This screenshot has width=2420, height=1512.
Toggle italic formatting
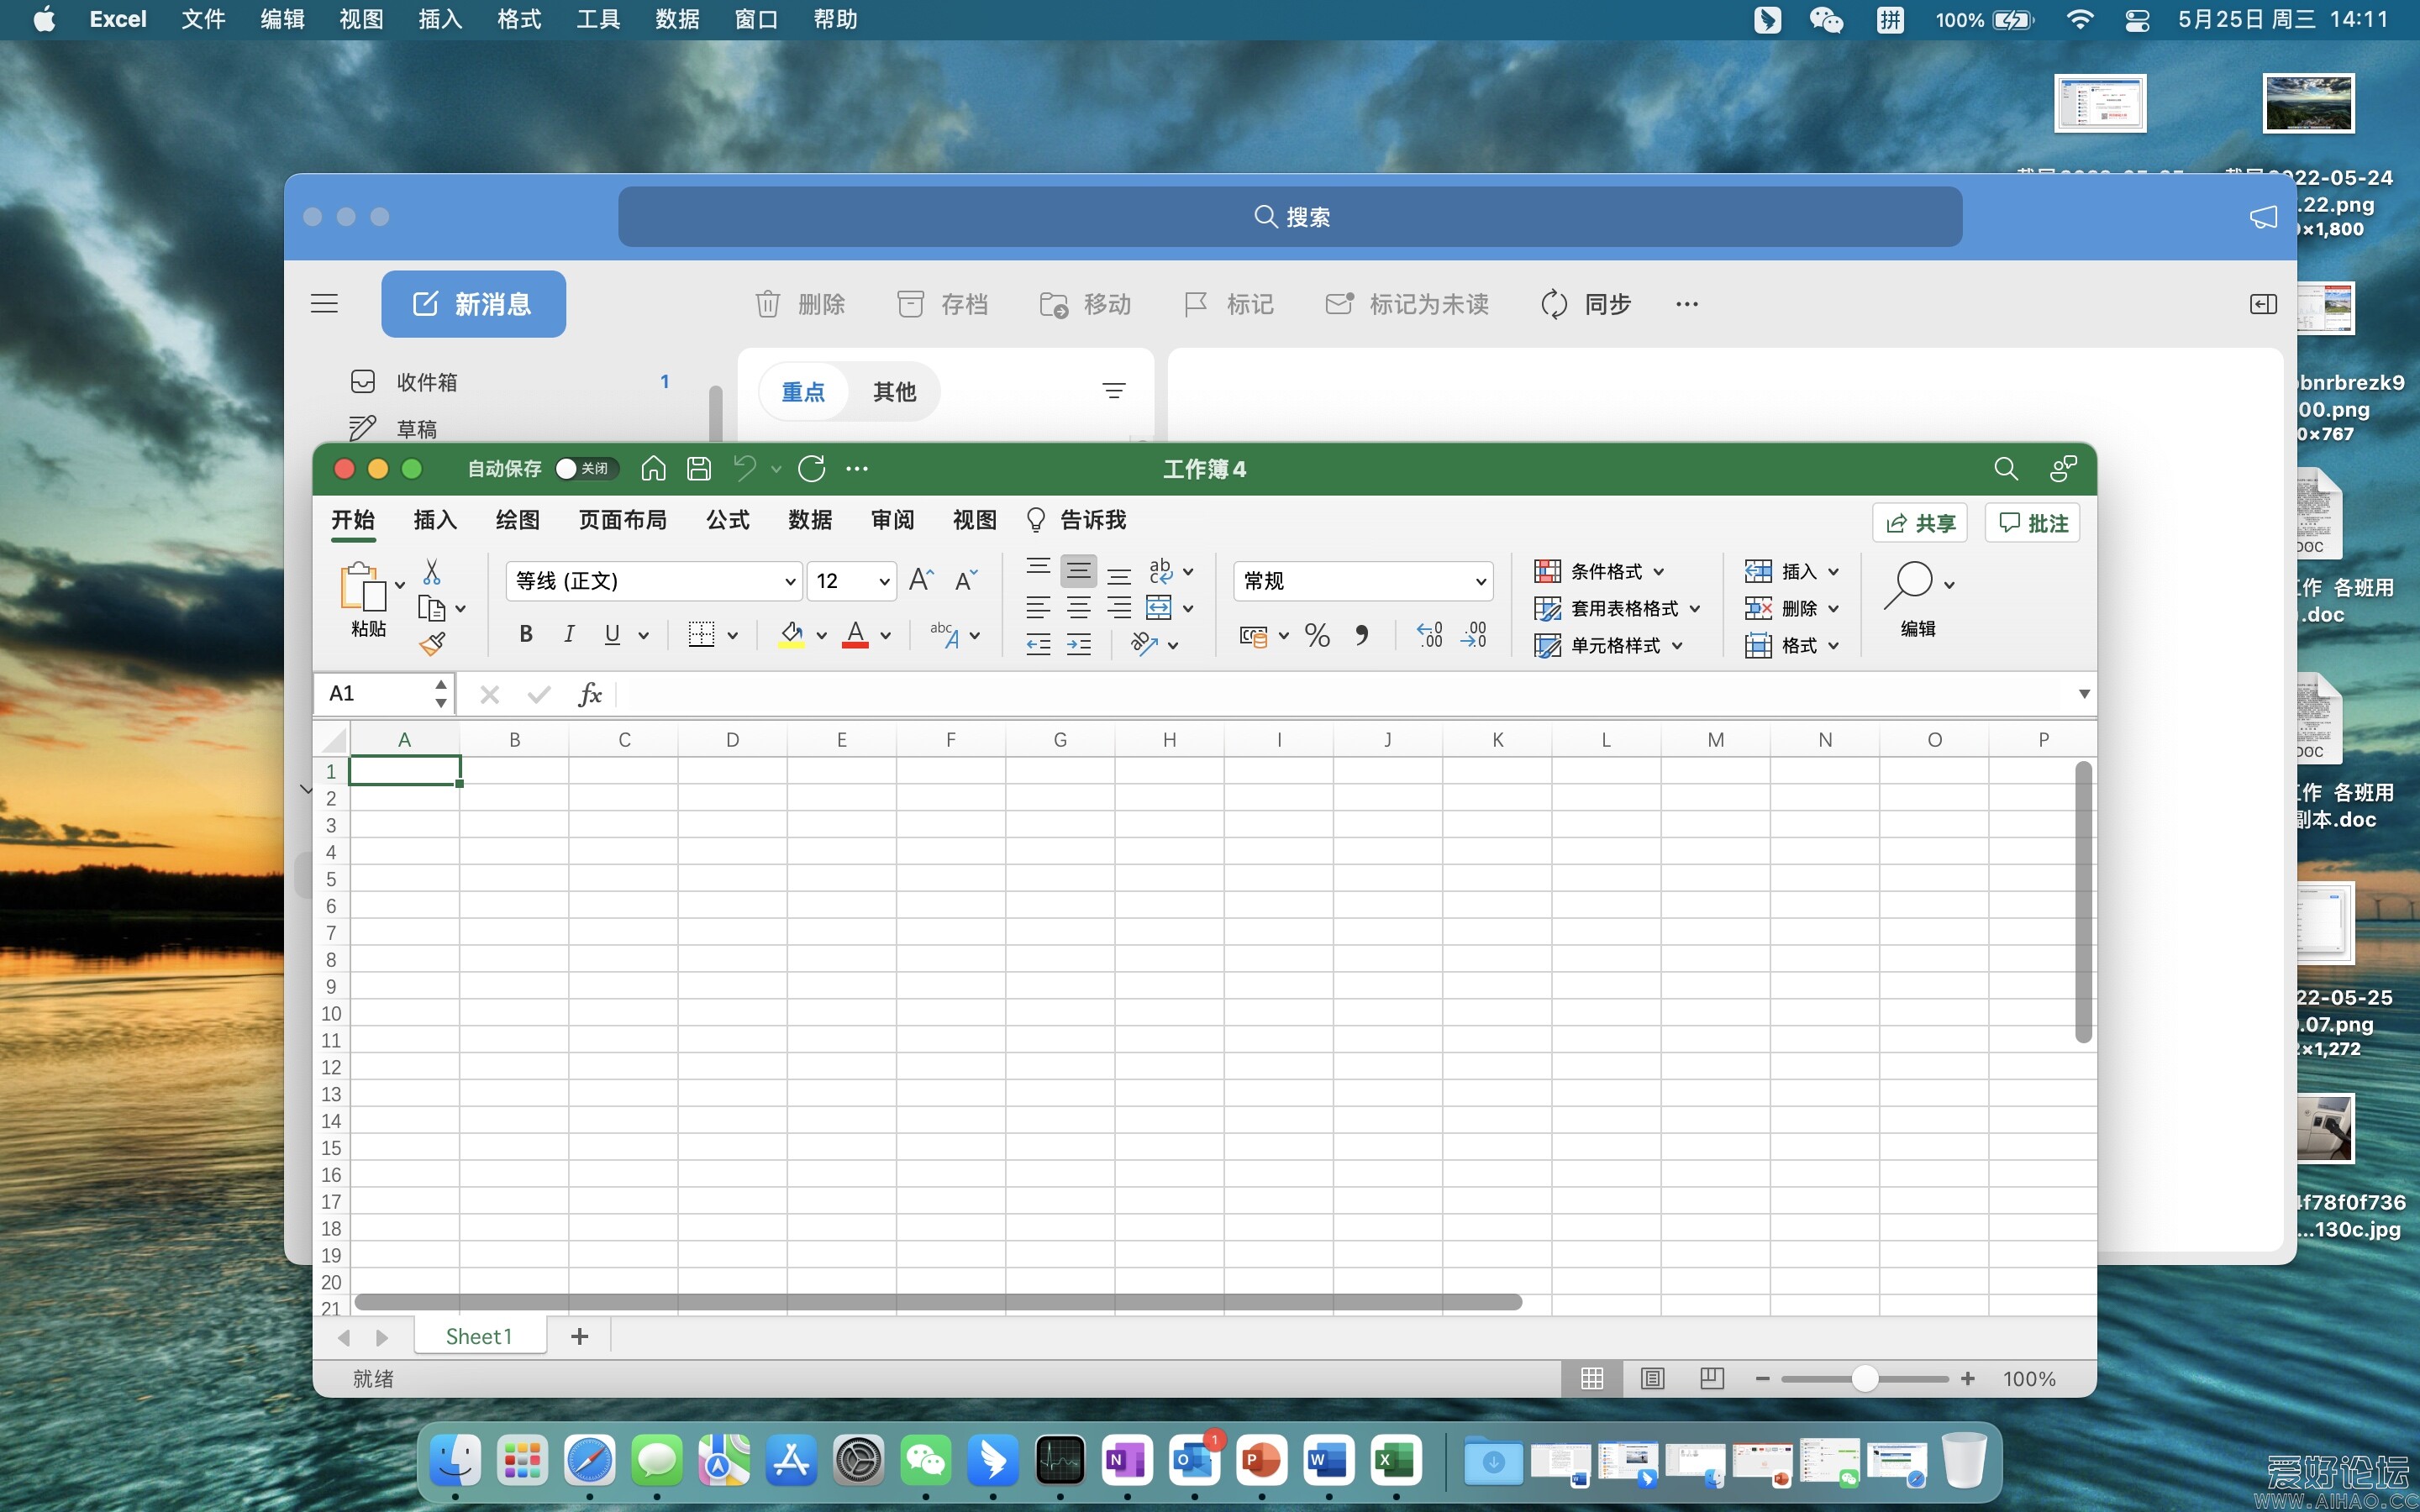(569, 633)
